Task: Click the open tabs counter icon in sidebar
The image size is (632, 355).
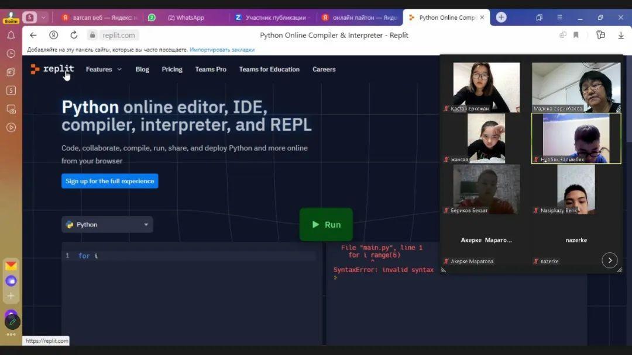Action: 11,91
